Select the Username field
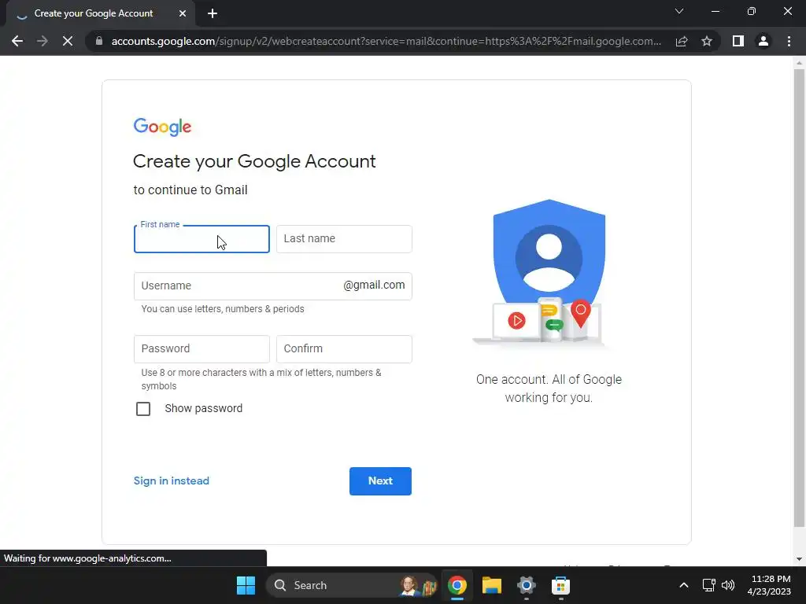 tap(272, 286)
